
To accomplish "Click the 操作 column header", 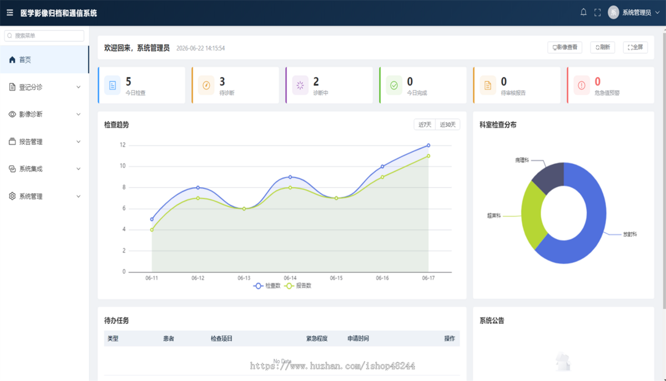I will click(x=450, y=338).
